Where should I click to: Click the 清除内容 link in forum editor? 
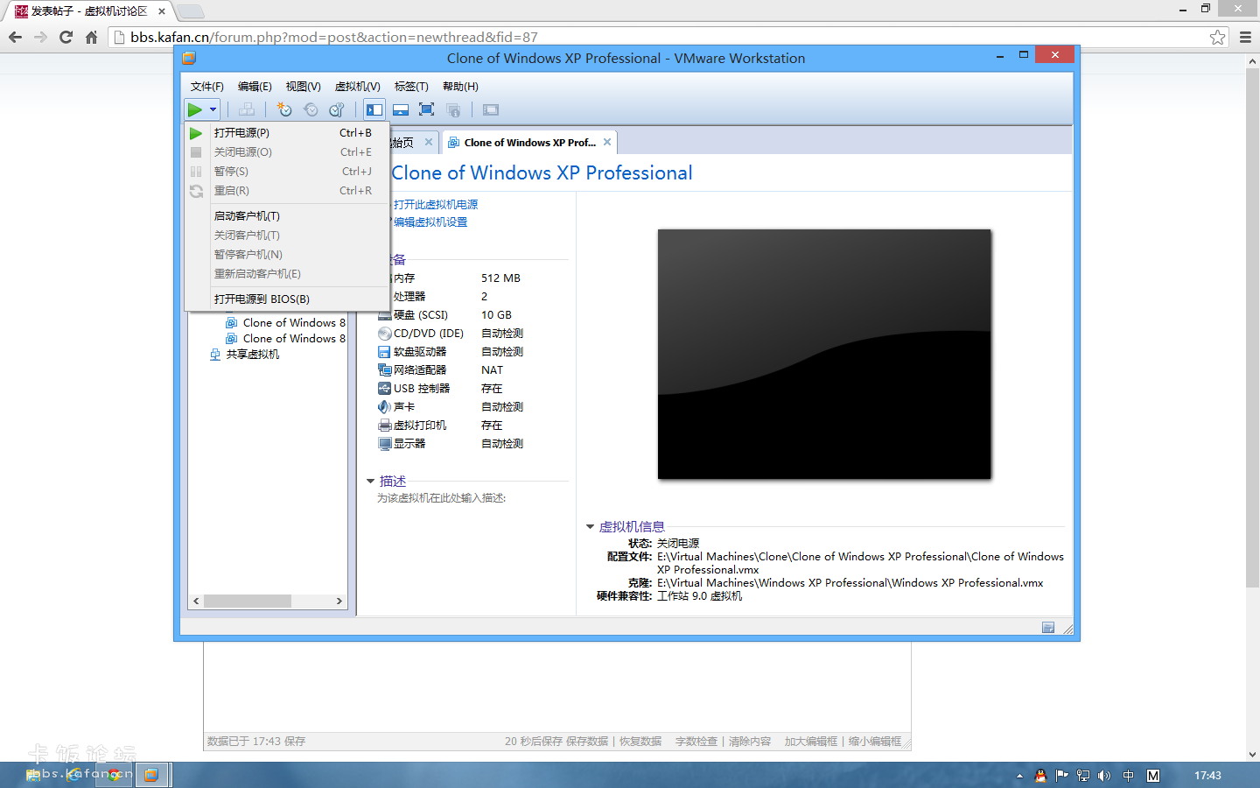tap(750, 742)
